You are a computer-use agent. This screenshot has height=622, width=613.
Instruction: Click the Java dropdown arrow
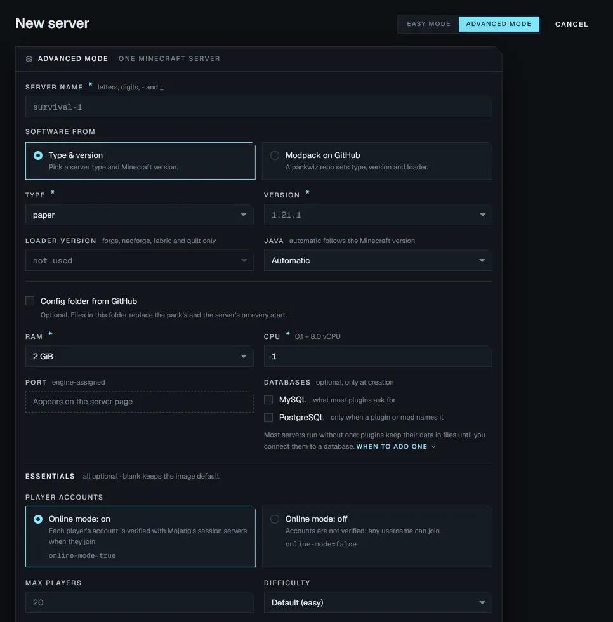point(482,261)
